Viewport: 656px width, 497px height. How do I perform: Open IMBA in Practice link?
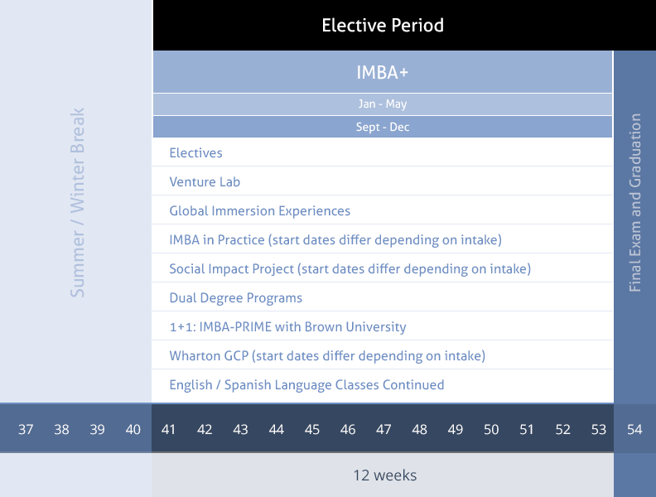(x=335, y=239)
